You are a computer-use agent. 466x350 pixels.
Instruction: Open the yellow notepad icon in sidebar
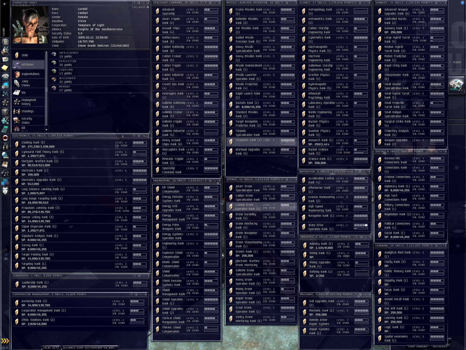click(5, 68)
